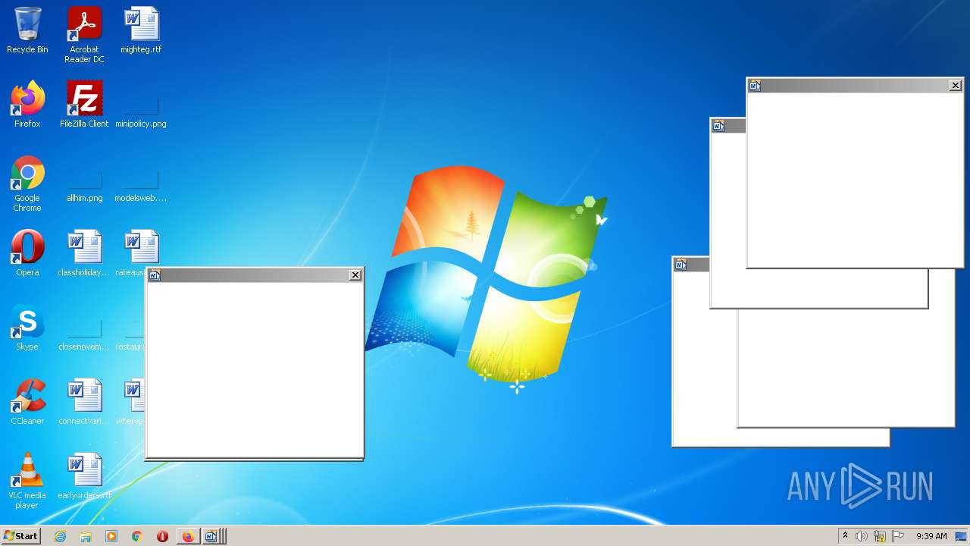Launch the FileZilla Client desktop shortcut
970x546 pixels.
pos(84,105)
